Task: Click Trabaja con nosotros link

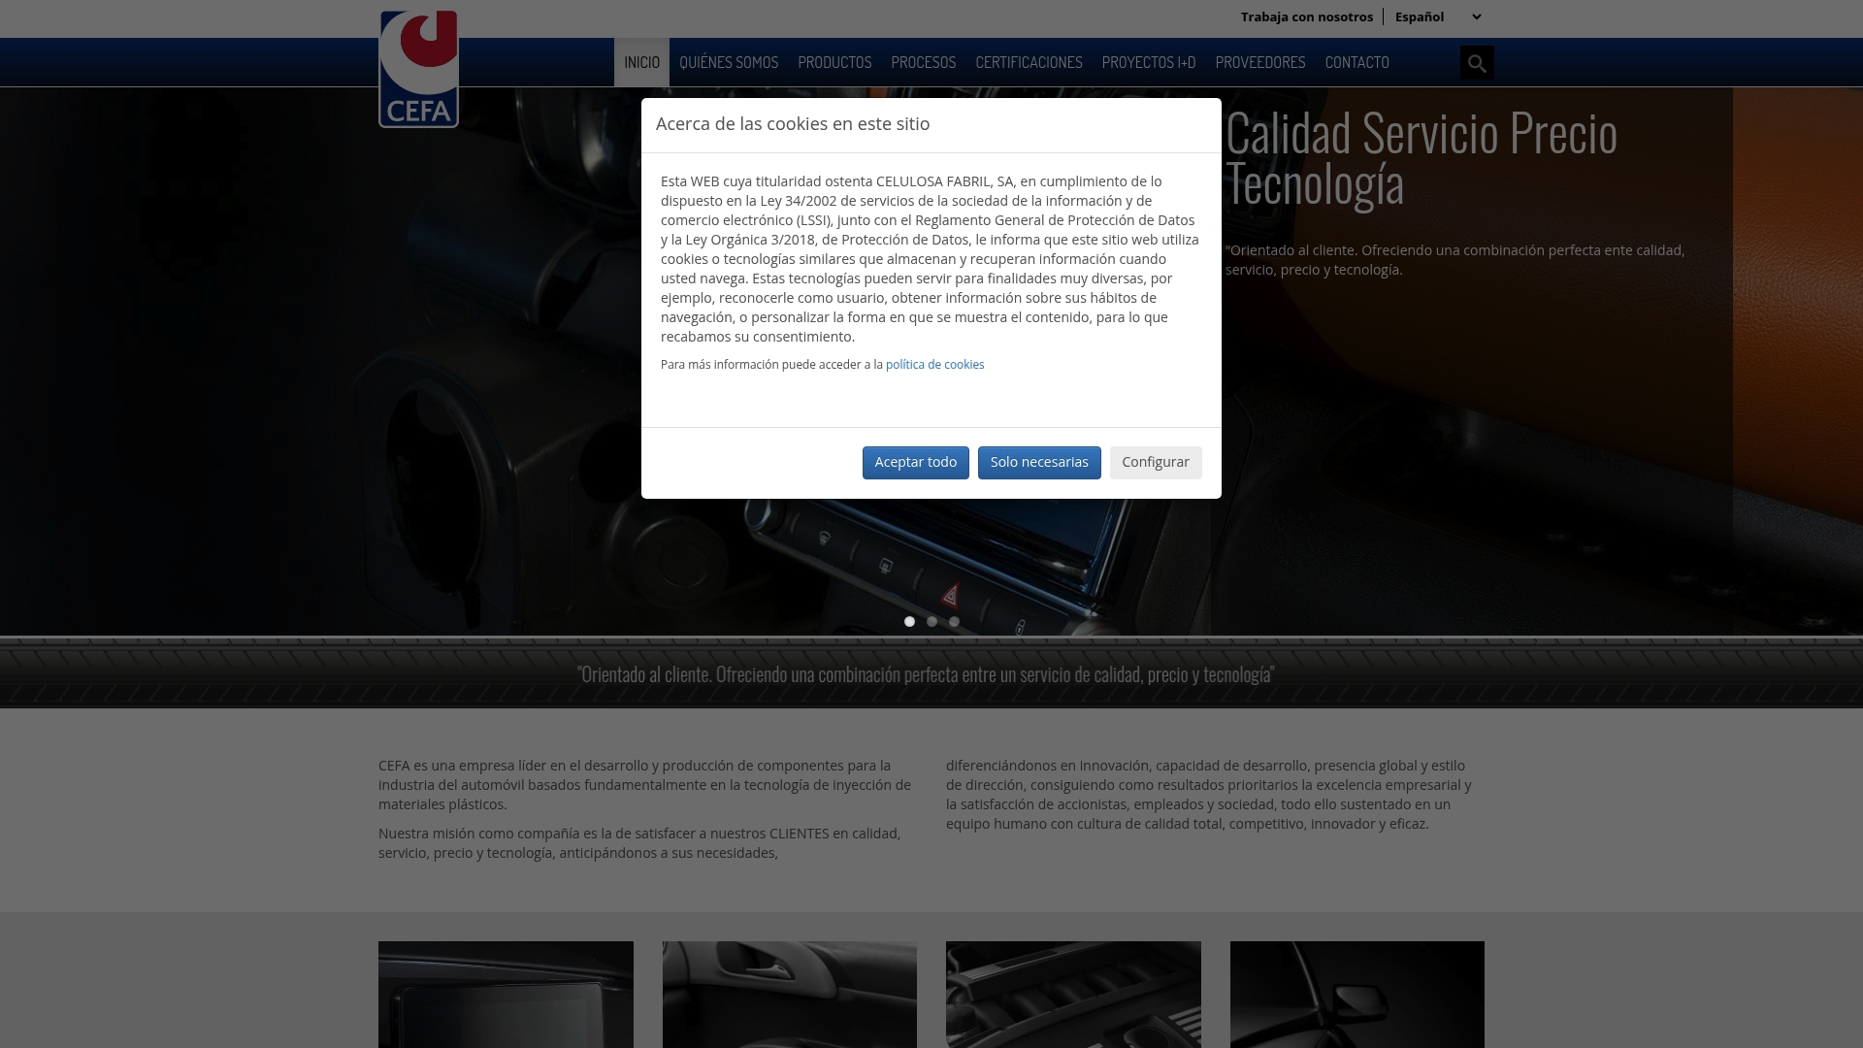Action: (1306, 16)
